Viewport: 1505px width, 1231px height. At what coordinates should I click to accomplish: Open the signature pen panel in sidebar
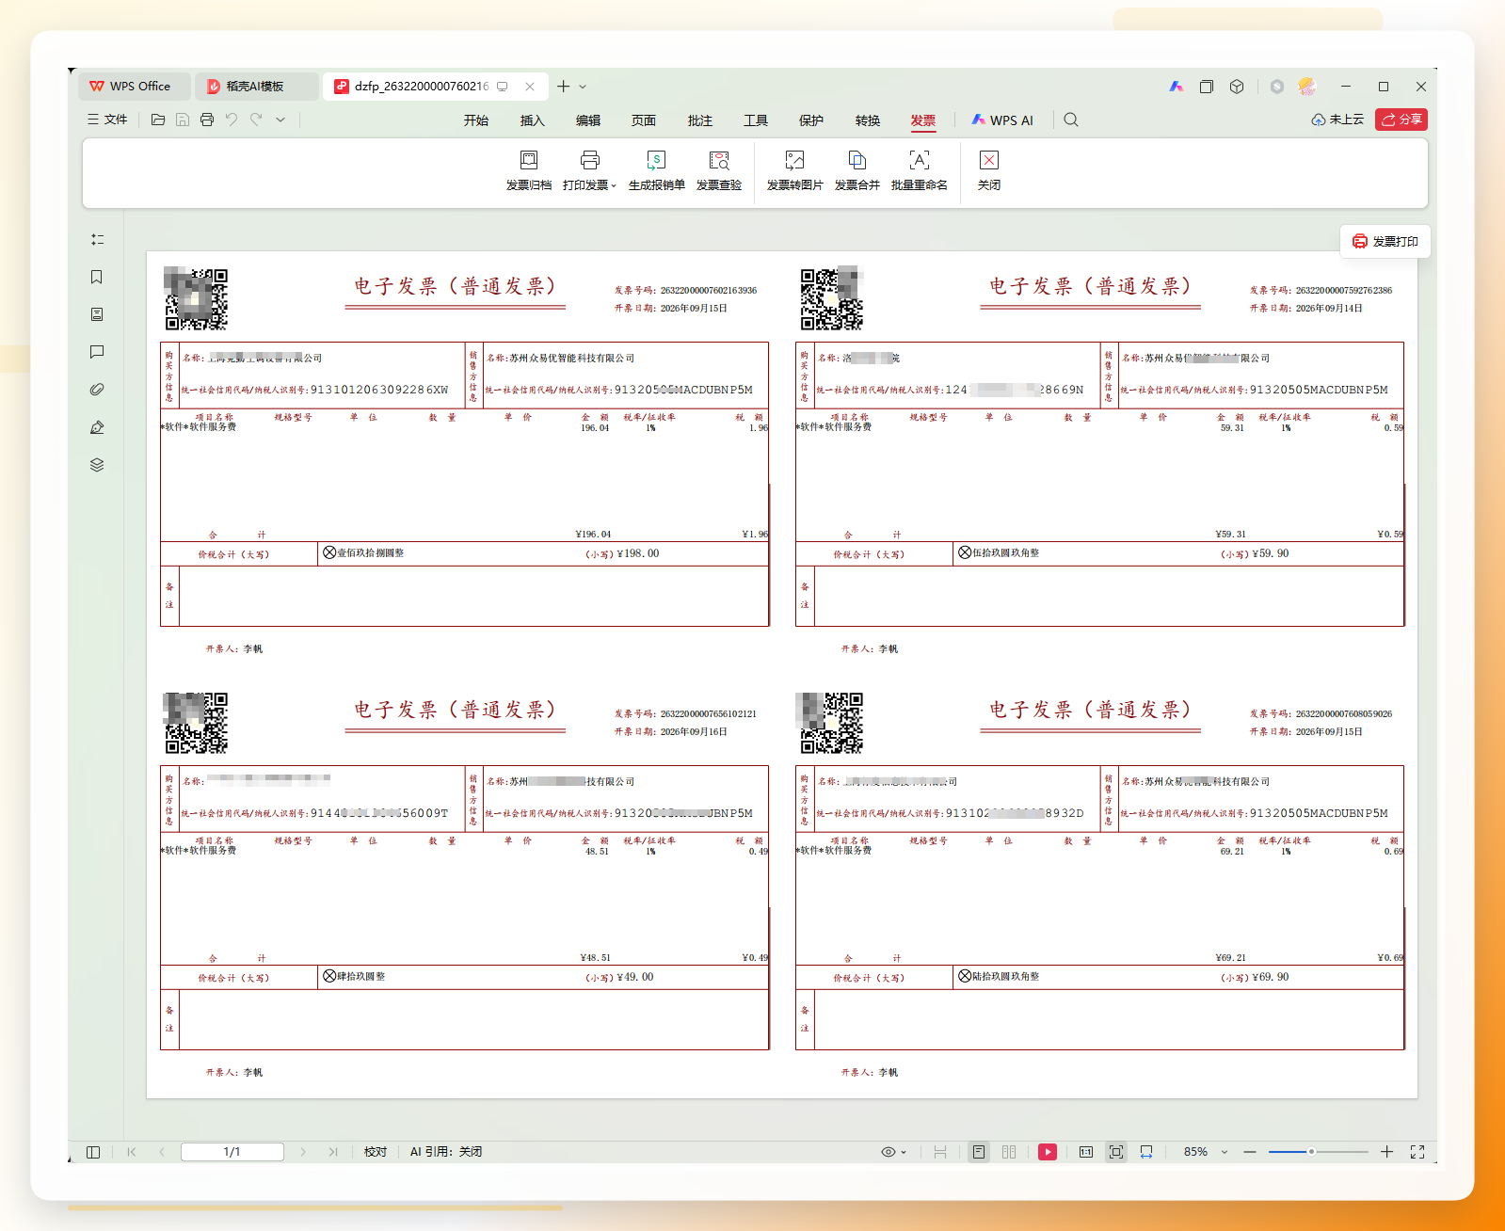[97, 427]
